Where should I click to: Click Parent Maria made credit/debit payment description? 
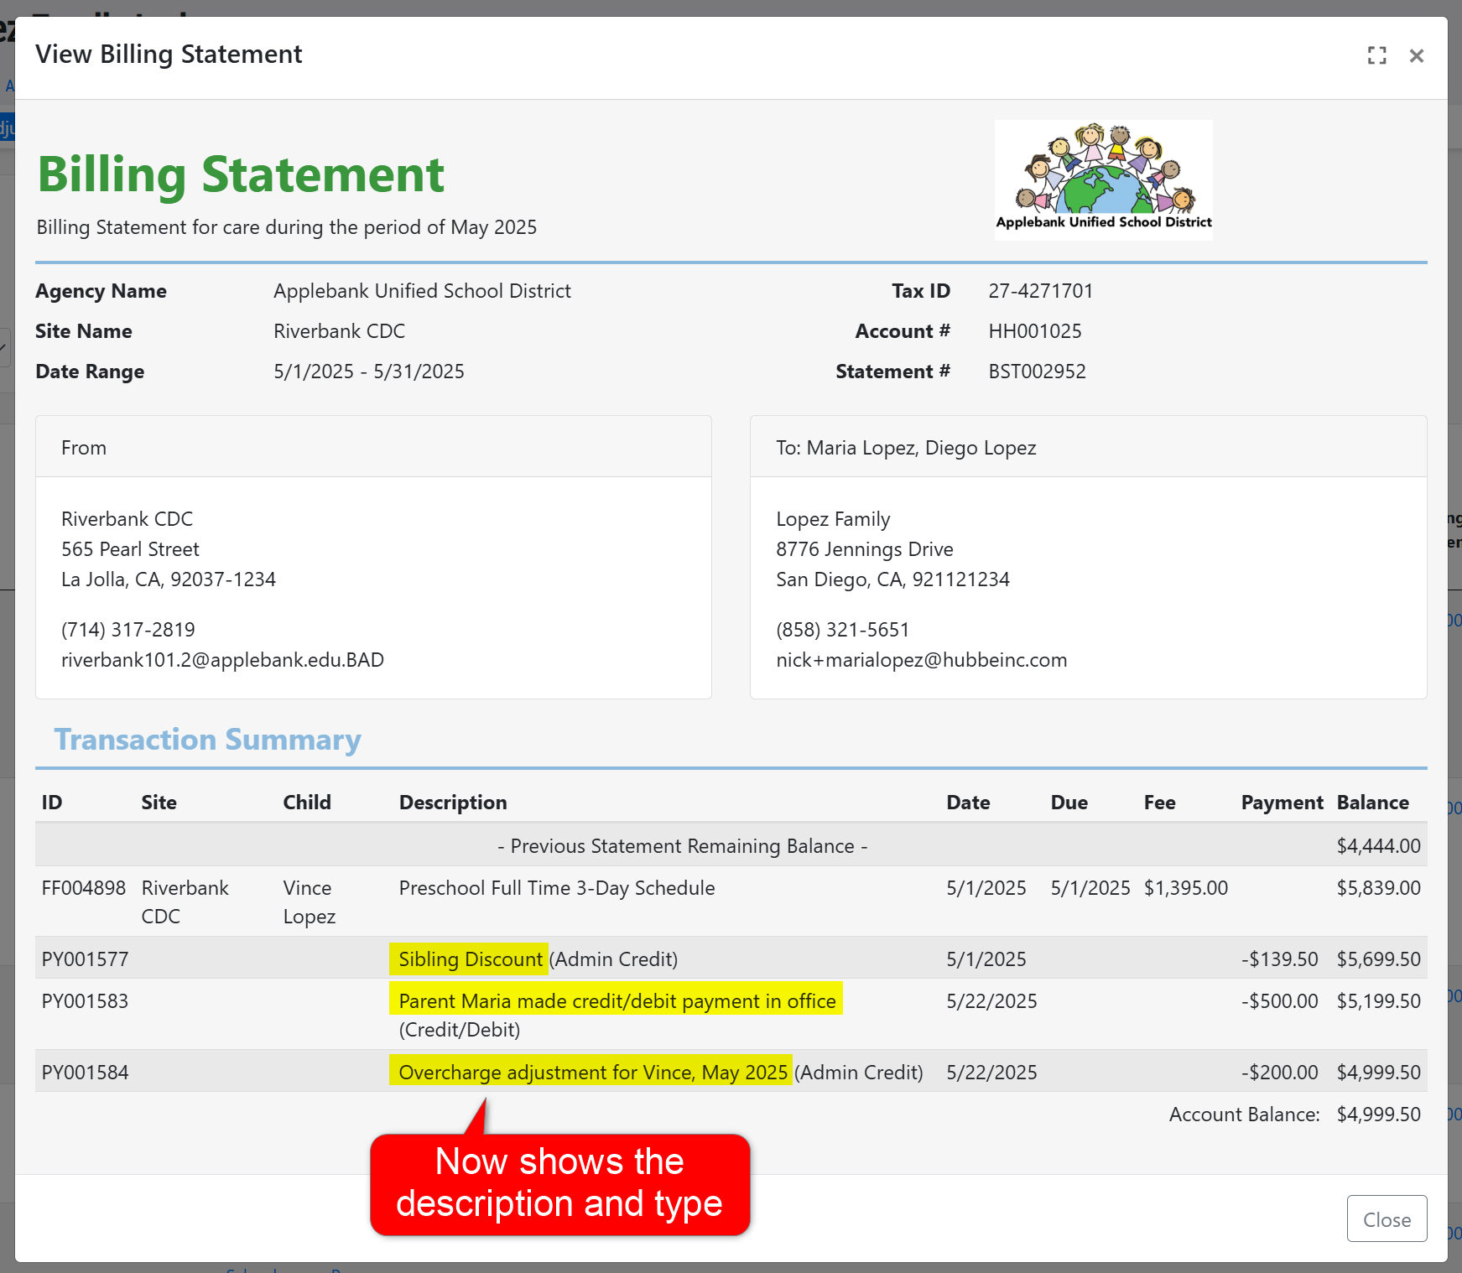(617, 1000)
